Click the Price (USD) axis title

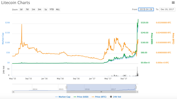152,38
